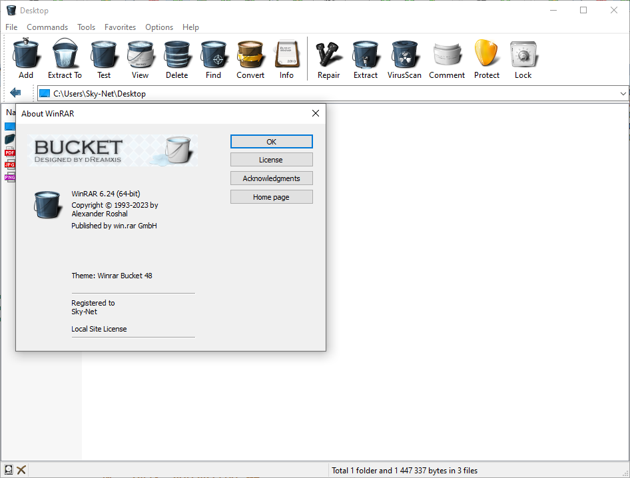Open the Help menu
Viewport: 630px width, 478px height.
(x=191, y=27)
